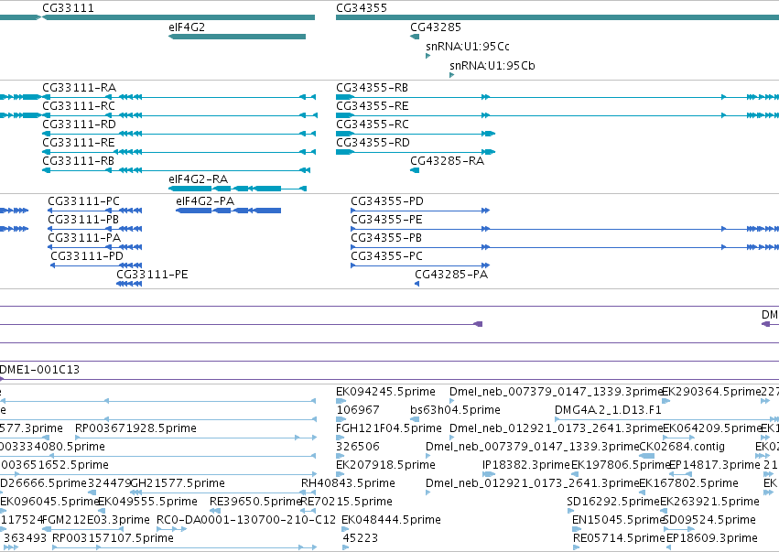
Task: Open transcript CG33111-RC
Action: pyautogui.click(x=179, y=115)
